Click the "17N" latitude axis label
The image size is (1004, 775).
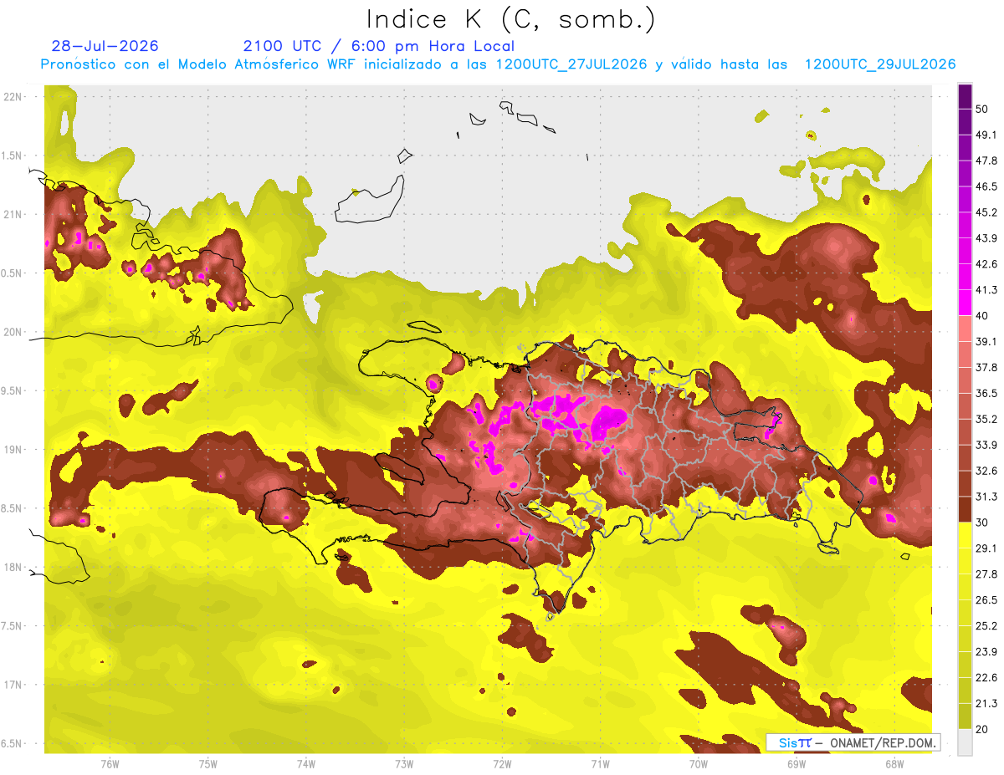coord(13,685)
